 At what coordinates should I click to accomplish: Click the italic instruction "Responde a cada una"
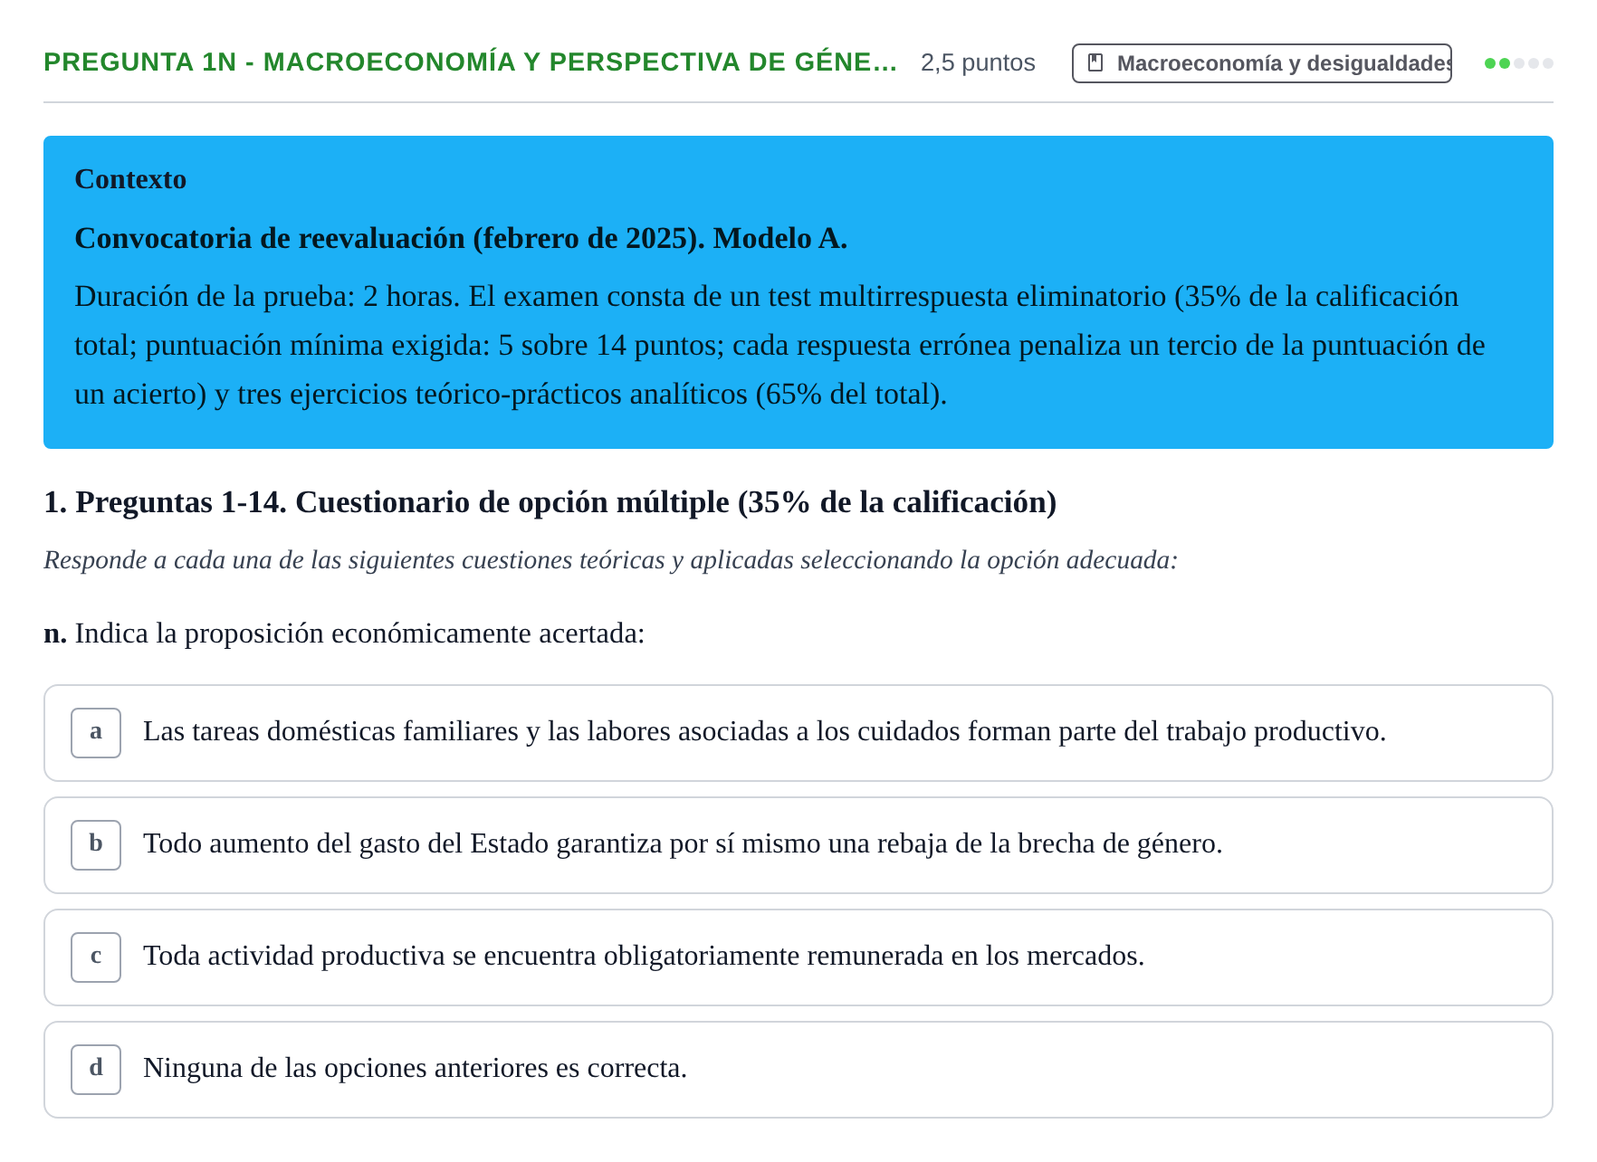pos(611,560)
